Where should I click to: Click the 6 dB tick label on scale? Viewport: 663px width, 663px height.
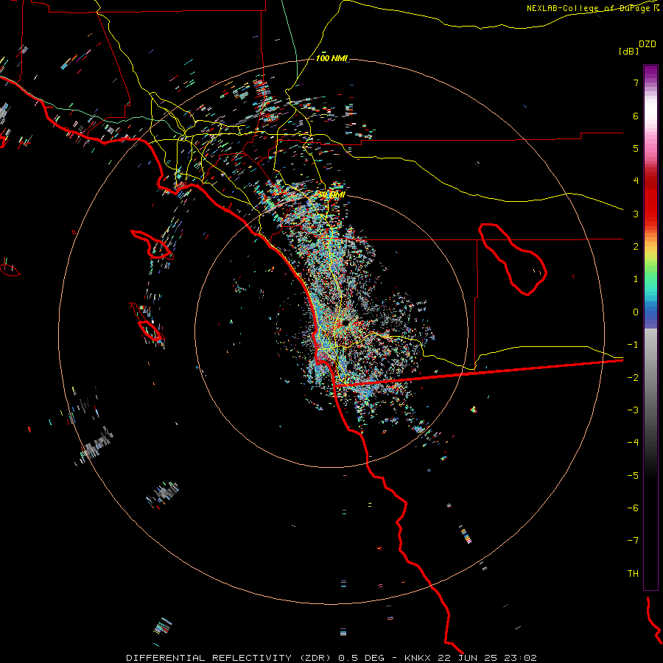point(636,116)
